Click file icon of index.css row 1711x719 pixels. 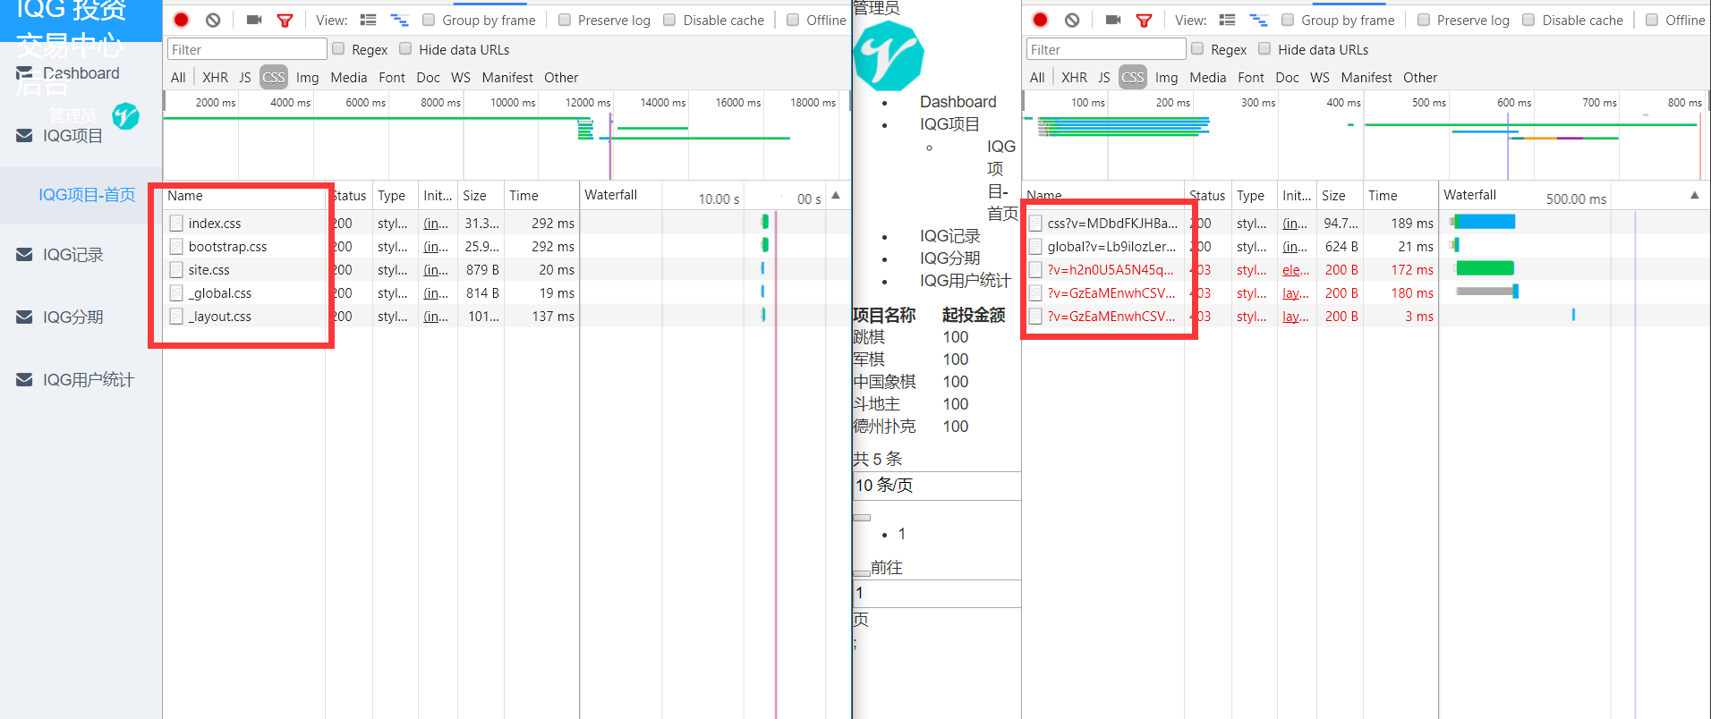[176, 224]
